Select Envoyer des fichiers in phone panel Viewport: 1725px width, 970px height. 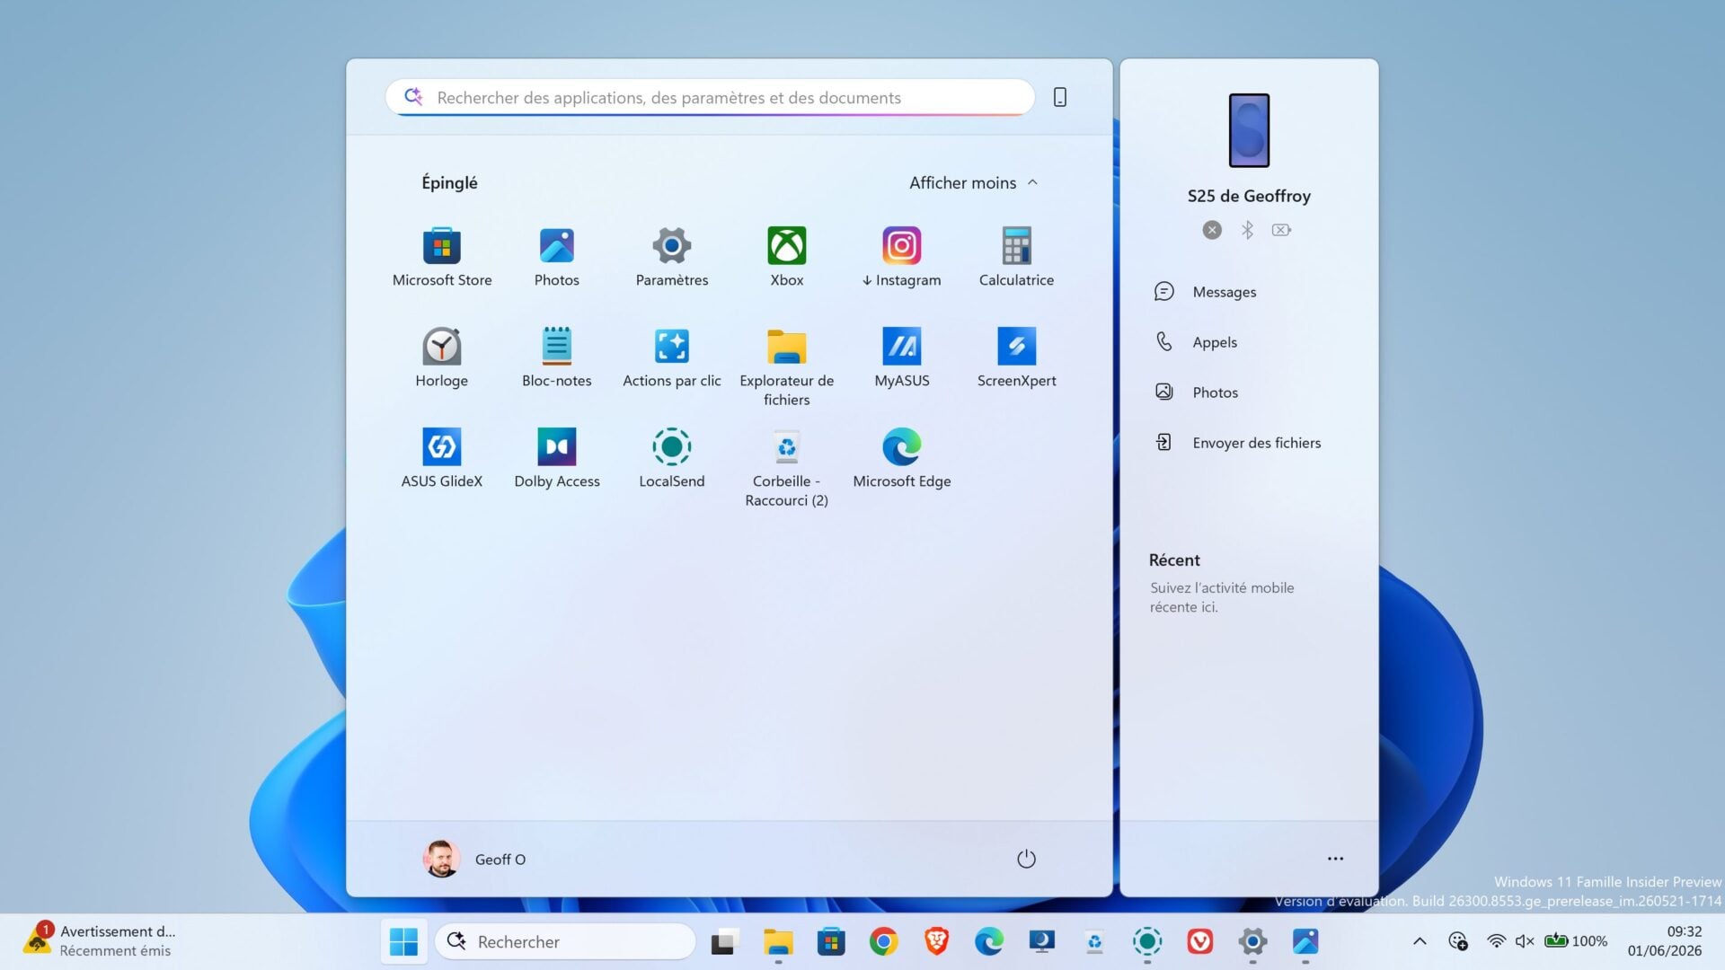pyautogui.click(x=1249, y=443)
